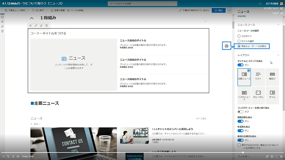Click the move web part icon above the news box
Image resolution: width=285 pixels, height=160 pixels.
pos(30,26)
